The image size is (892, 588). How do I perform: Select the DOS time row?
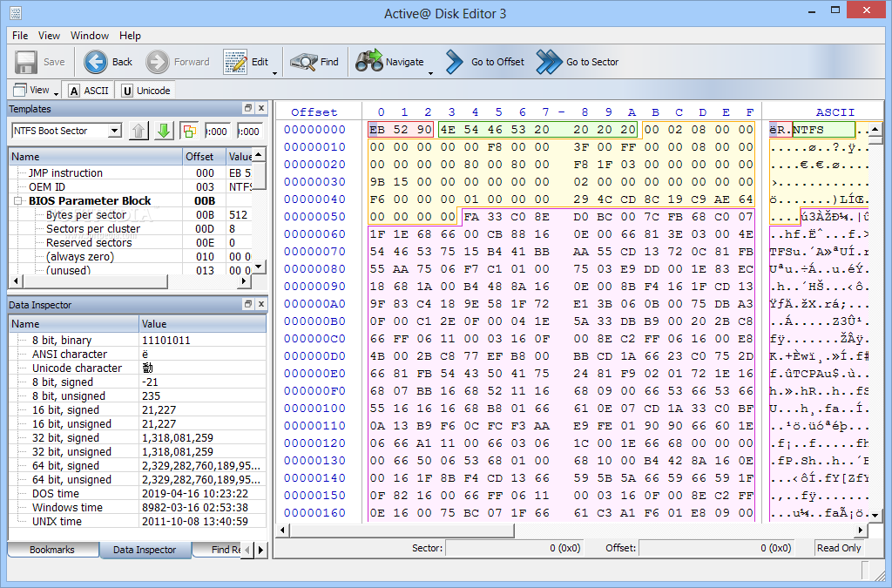(138, 494)
